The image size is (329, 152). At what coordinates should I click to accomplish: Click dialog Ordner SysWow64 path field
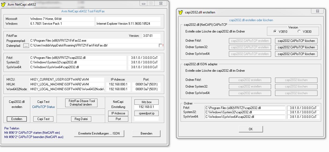[245, 117]
